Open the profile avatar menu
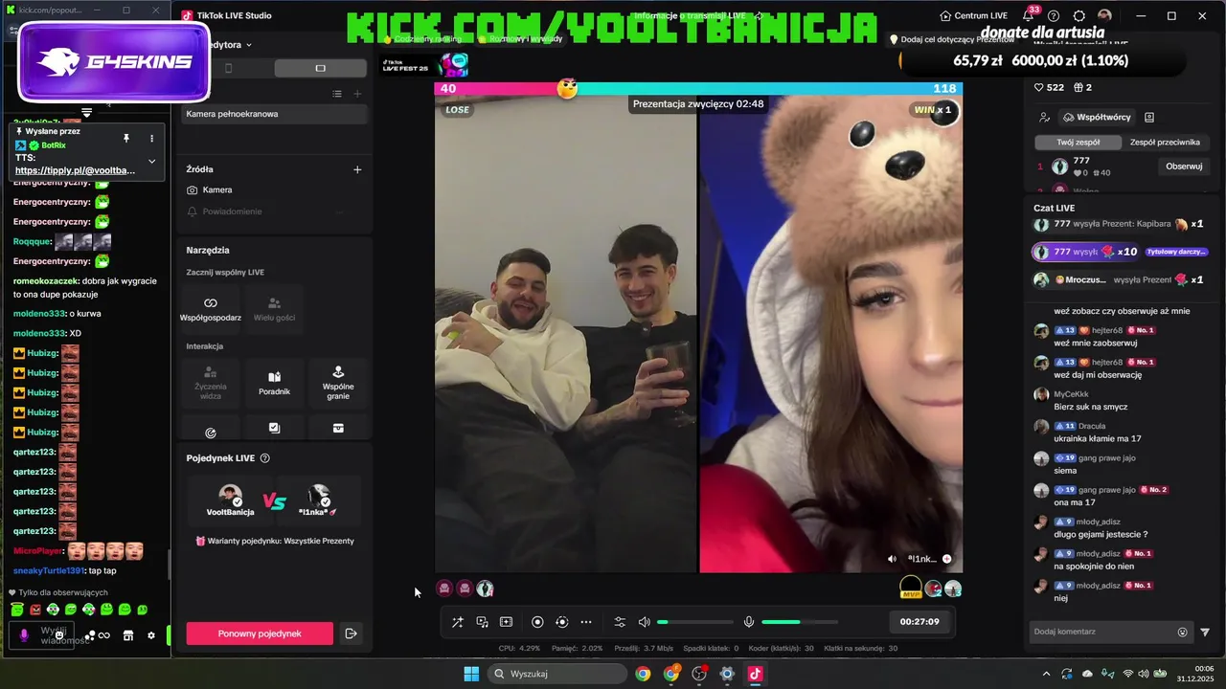 coord(1104,16)
